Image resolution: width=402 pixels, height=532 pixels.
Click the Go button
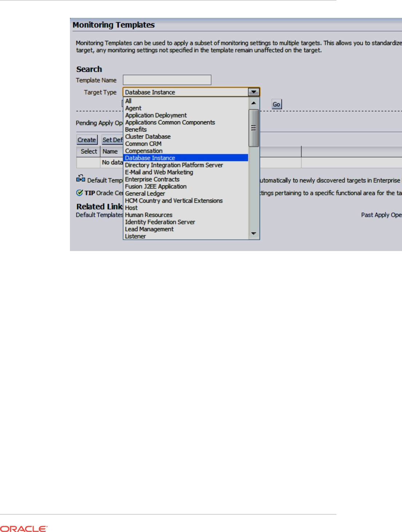(x=277, y=104)
